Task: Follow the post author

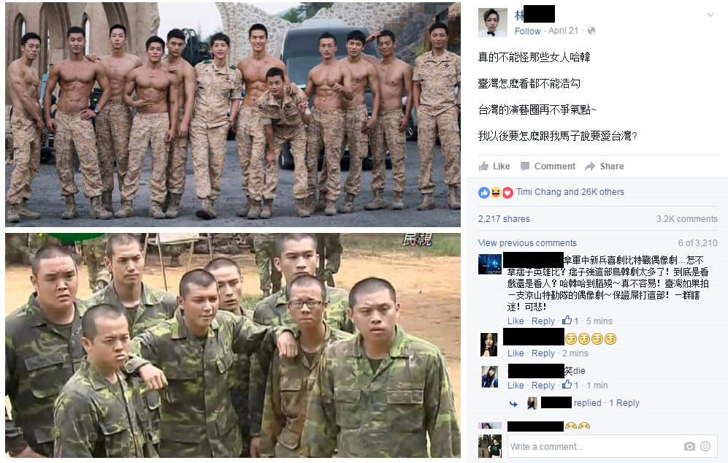Action: pos(528,31)
